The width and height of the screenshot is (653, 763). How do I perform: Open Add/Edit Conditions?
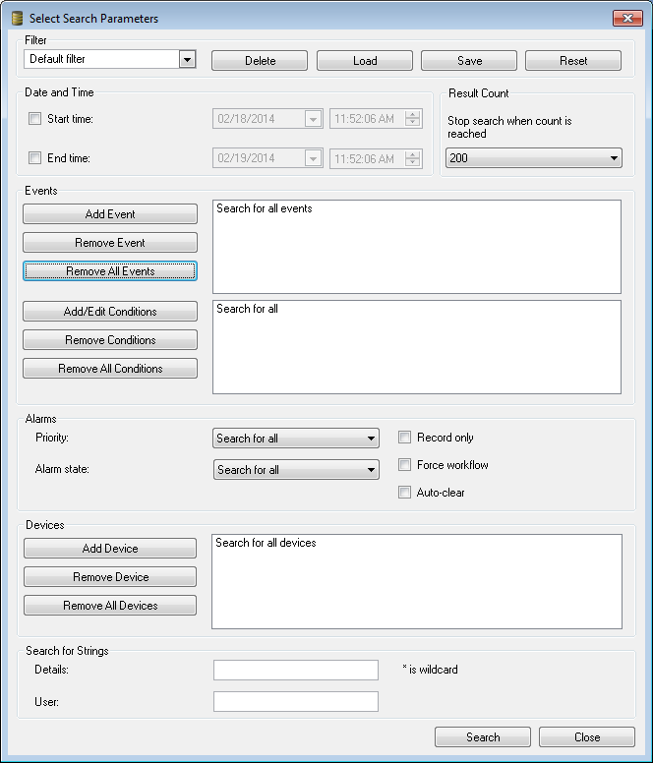(x=110, y=312)
